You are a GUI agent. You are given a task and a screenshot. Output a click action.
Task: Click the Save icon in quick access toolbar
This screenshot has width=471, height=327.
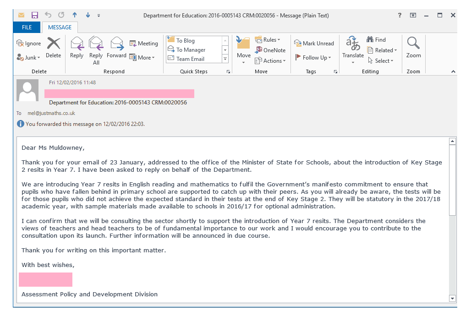[x=35, y=15]
